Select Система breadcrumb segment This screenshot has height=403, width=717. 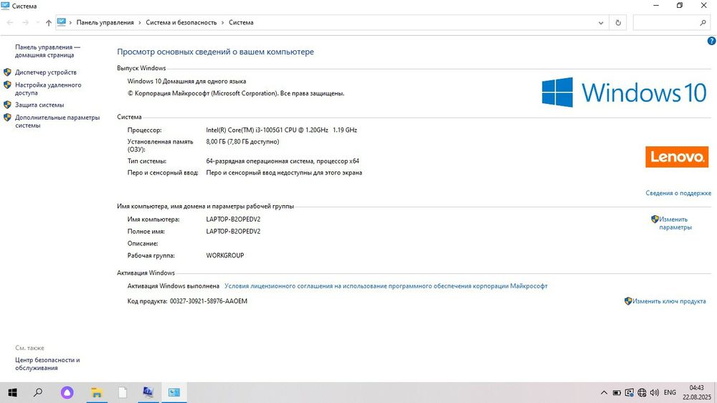[x=241, y=22]
